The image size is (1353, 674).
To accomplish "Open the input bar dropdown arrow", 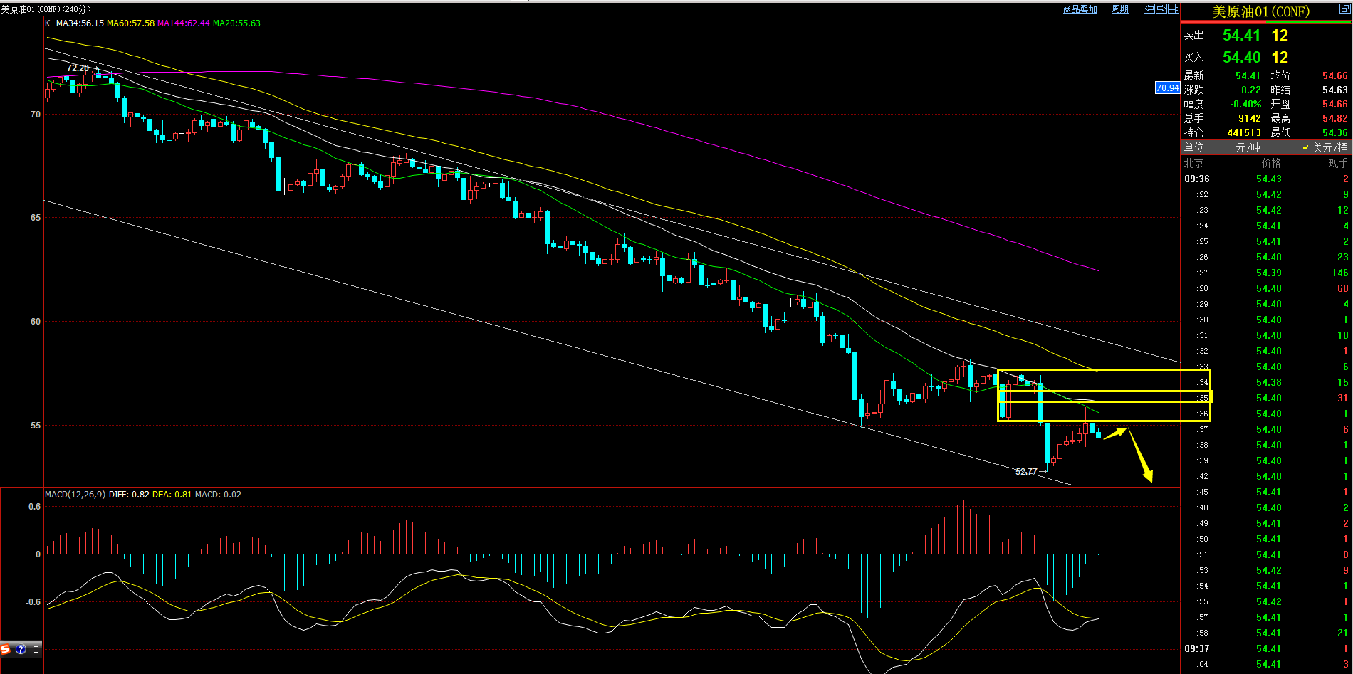I will 36,651.
